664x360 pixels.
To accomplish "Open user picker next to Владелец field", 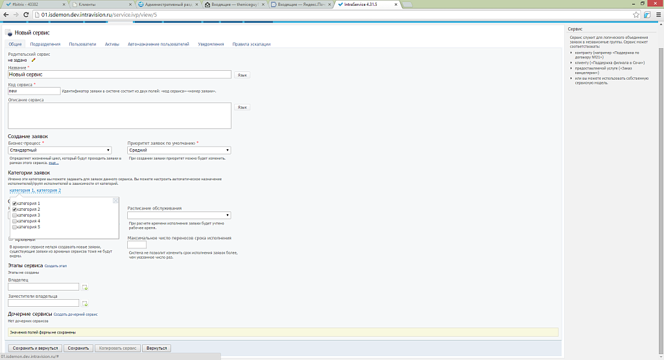I will coord(85,287).
